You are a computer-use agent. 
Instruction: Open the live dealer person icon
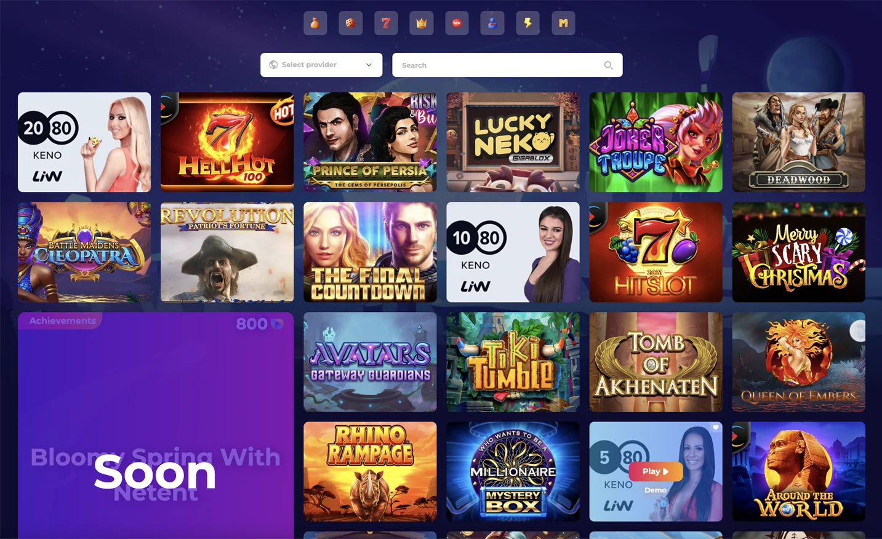coord(492,23)
